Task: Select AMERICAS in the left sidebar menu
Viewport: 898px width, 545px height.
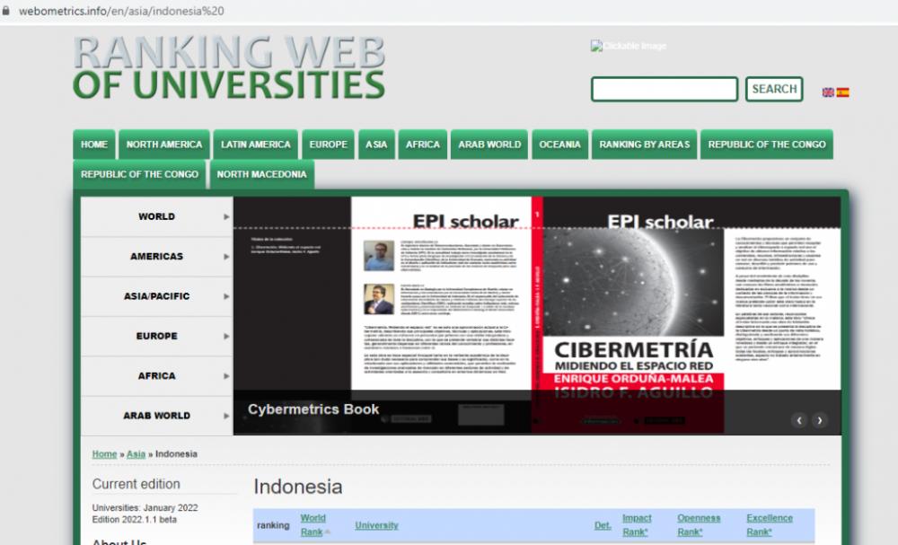Action: tap(156, 257)
